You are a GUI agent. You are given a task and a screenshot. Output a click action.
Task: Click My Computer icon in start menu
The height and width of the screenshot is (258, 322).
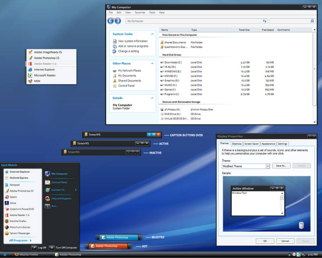(48, 174)
